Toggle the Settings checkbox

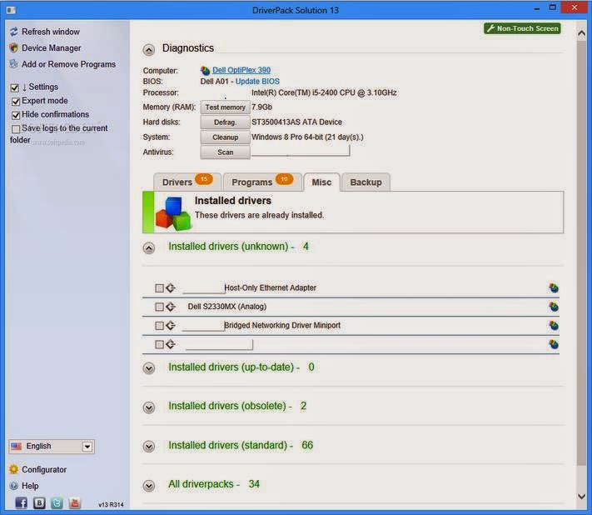(x=15, y=88)
